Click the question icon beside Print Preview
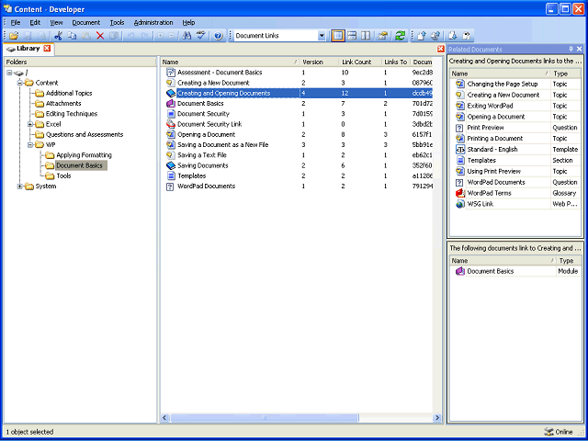 460,128
